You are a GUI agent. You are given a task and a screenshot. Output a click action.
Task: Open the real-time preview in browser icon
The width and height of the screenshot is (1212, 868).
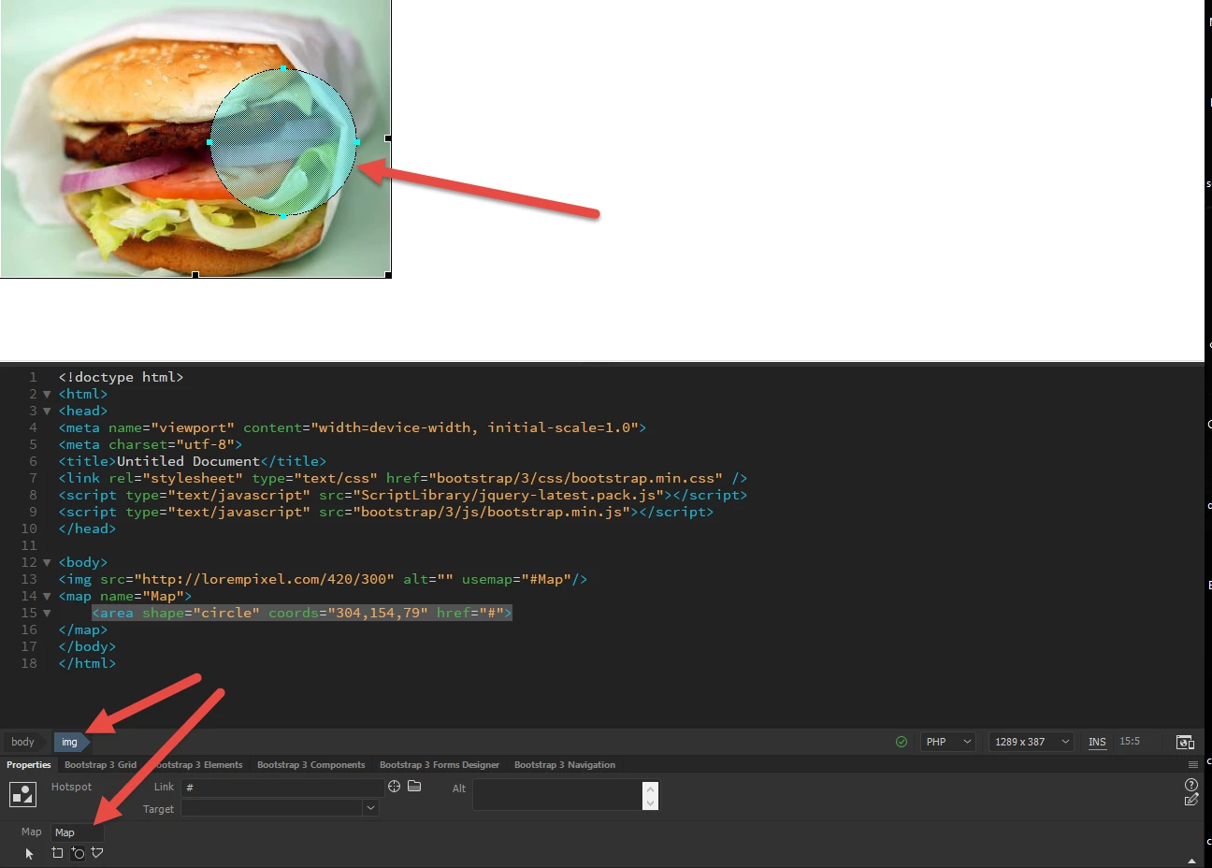[1185, 742]
